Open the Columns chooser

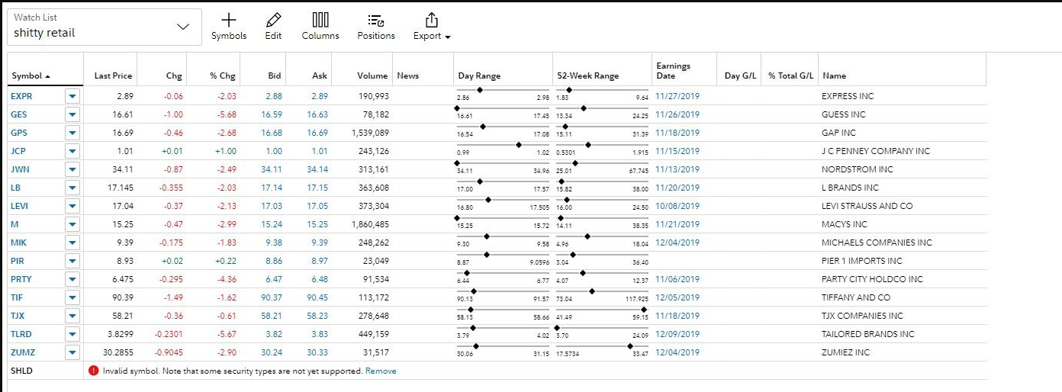(320, 27)
